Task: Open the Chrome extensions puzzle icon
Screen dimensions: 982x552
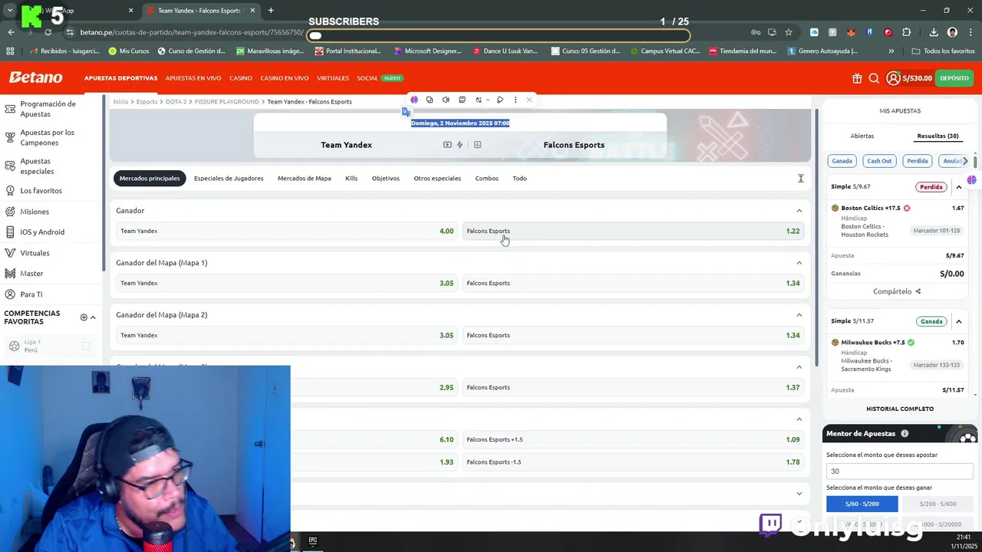Action: click(907, 32)
